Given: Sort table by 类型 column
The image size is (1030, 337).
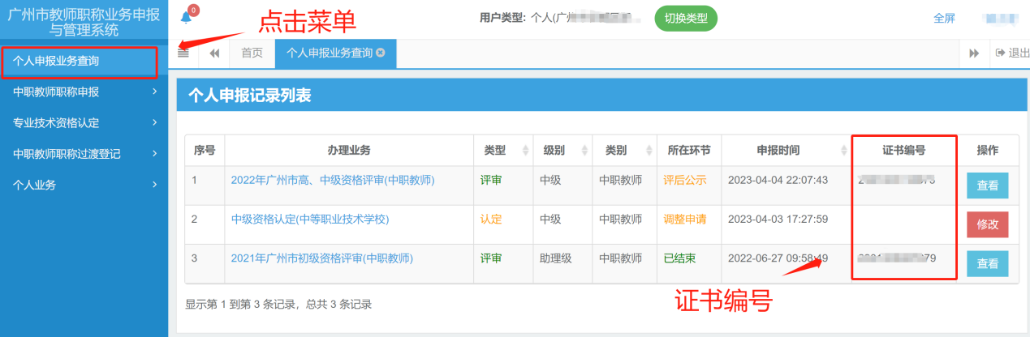Looking at the screenshot, I should 494,150.
